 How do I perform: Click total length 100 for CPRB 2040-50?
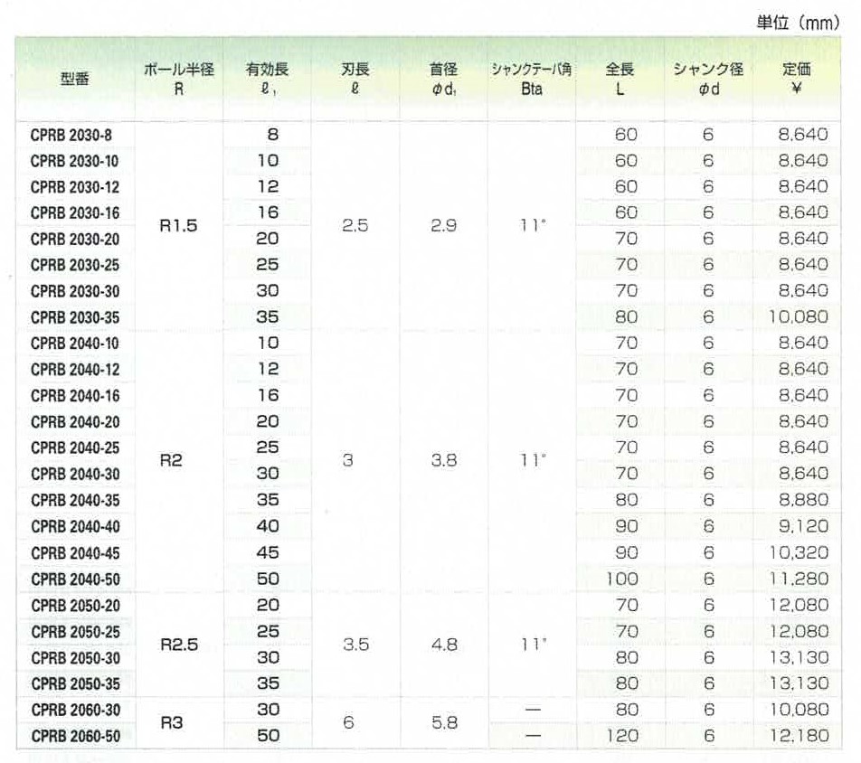click(x=621, y=579)
